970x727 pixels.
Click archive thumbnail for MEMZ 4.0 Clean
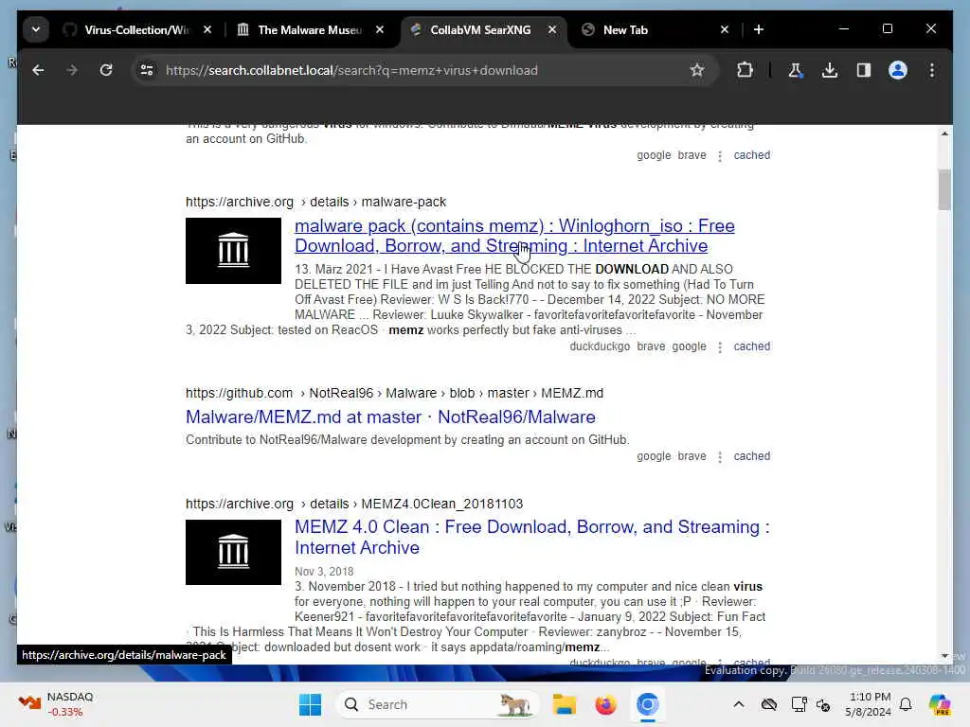click(233, 552)
